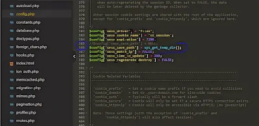259x126 pixels.
Task: Open index.html file
Action: coord(25,63)
